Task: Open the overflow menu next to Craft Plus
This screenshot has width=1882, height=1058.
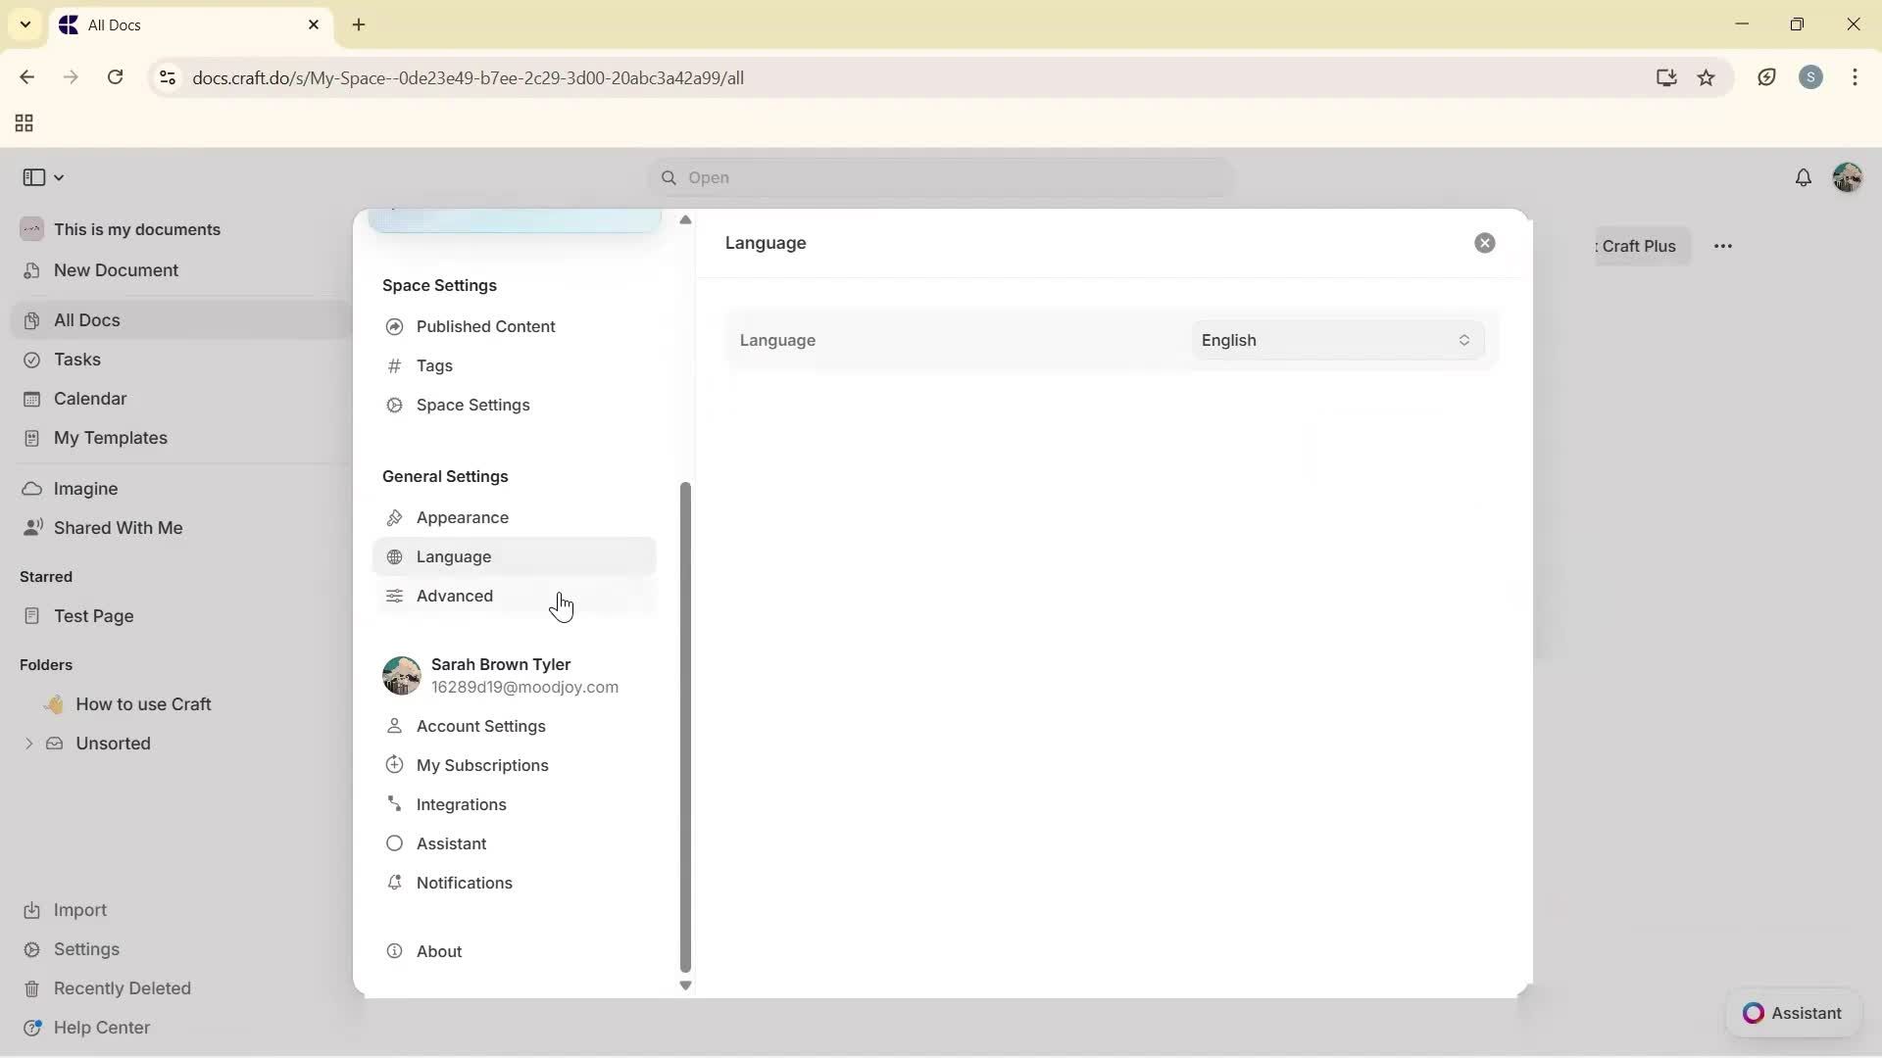Action: (x=1724, y=246)
